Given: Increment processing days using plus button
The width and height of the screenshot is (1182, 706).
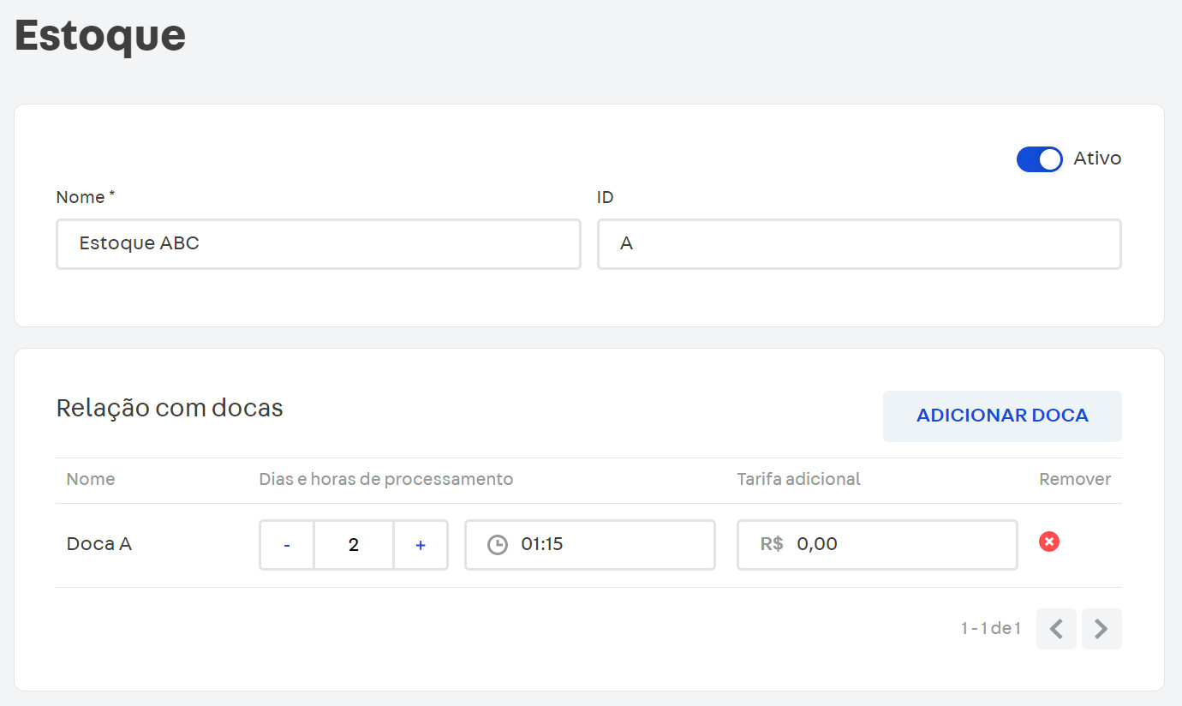Looking at the screenshot, I should tap(421, 544).
